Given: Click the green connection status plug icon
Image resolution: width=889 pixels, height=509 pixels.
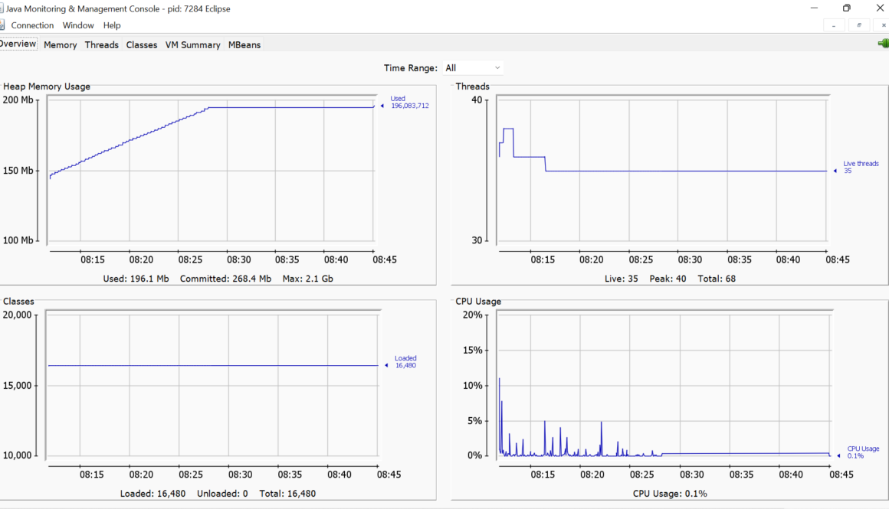Looking at the screenshot, I should (883, 44).
